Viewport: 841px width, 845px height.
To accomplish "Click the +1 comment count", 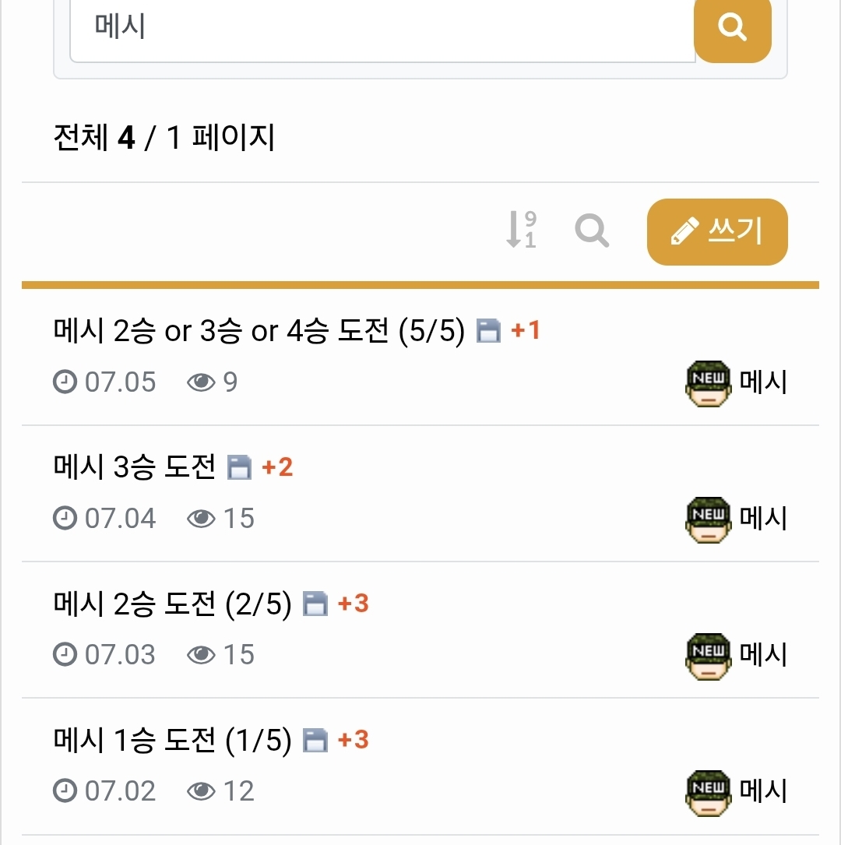I will click(526, 331).
